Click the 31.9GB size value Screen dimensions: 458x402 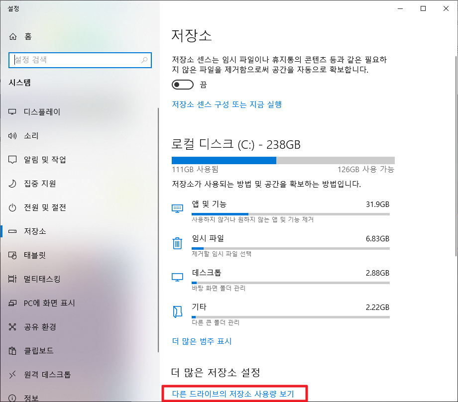(x=378, y=204)
